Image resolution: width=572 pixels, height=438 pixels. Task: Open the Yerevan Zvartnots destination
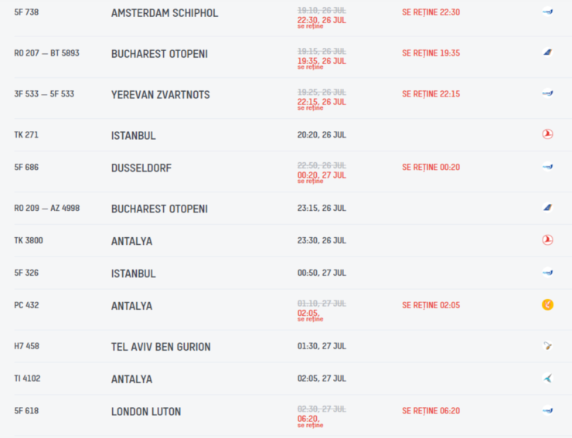coord(161,95)
